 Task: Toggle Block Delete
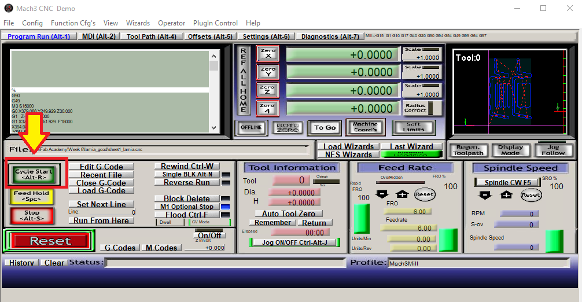point(187,198)
